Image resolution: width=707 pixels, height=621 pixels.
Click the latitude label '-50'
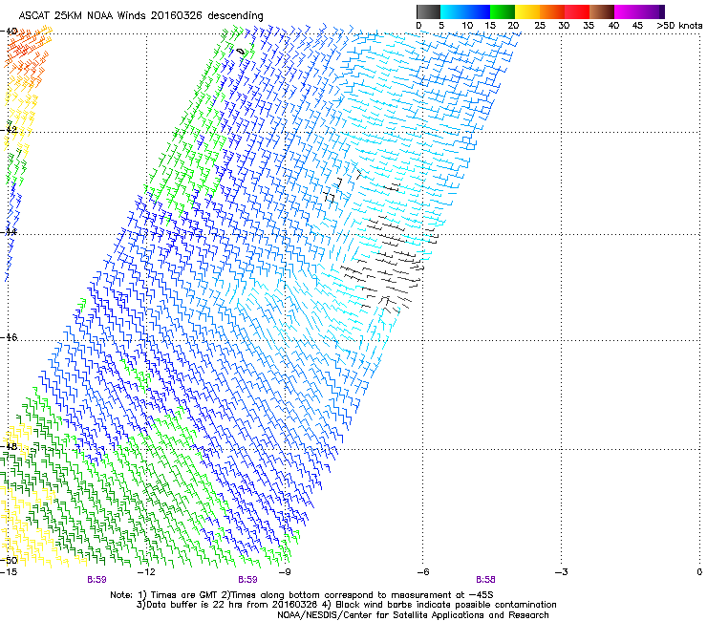coord(9,560)
